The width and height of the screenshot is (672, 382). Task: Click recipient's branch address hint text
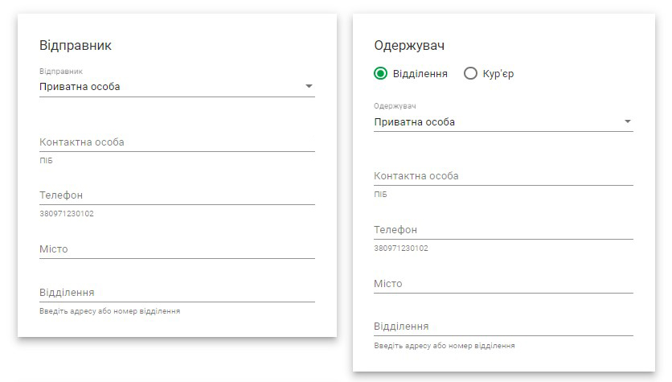coord(445,346)
